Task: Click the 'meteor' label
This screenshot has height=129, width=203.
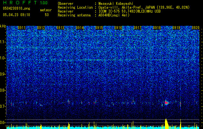Action: [46, 10]
